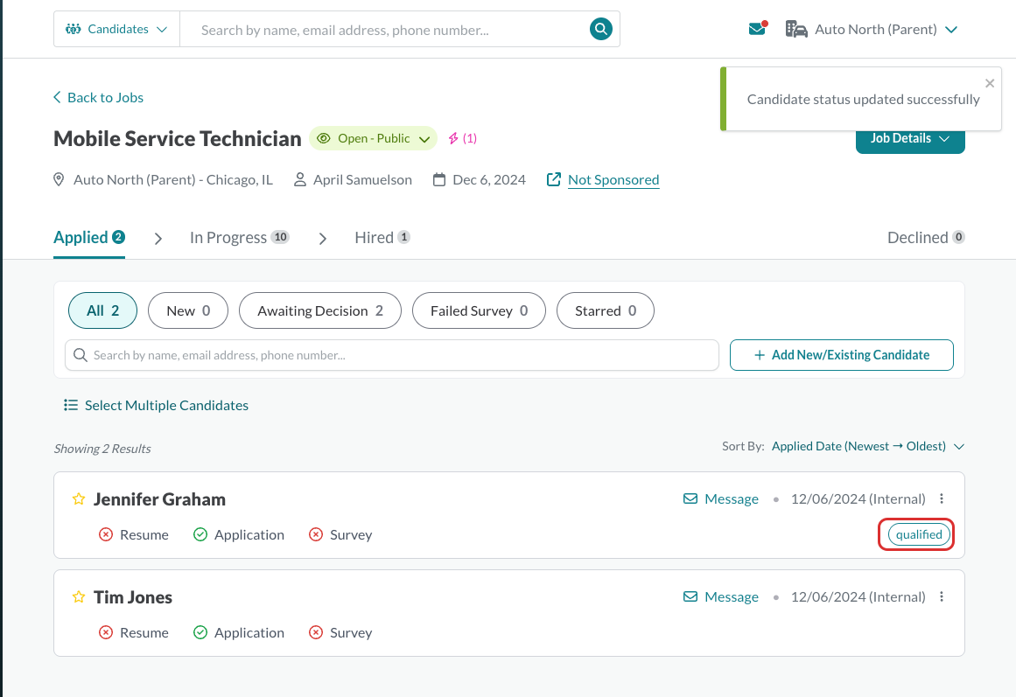Click Tim Jones's Resume missing icon

coord(106,632)
